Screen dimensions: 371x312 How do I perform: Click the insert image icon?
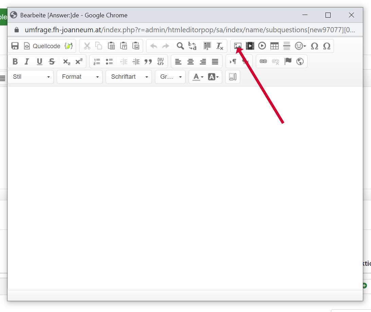tap(238, 46)
